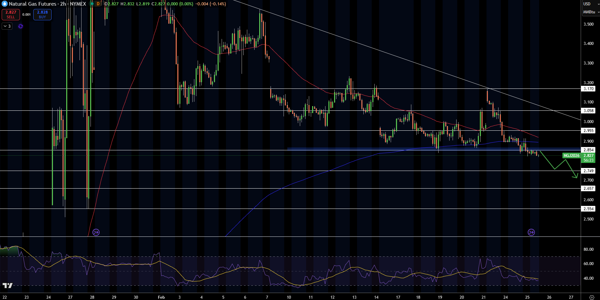The width and height of the screenshot is (600, 300).
Task: Click the Natural Gas Futures 2h NYMEX title
Action: [x=47, y=4]
